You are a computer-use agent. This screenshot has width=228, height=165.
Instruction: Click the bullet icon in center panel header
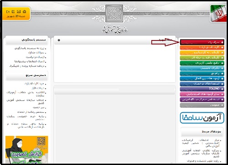click(x=59, y=40)
